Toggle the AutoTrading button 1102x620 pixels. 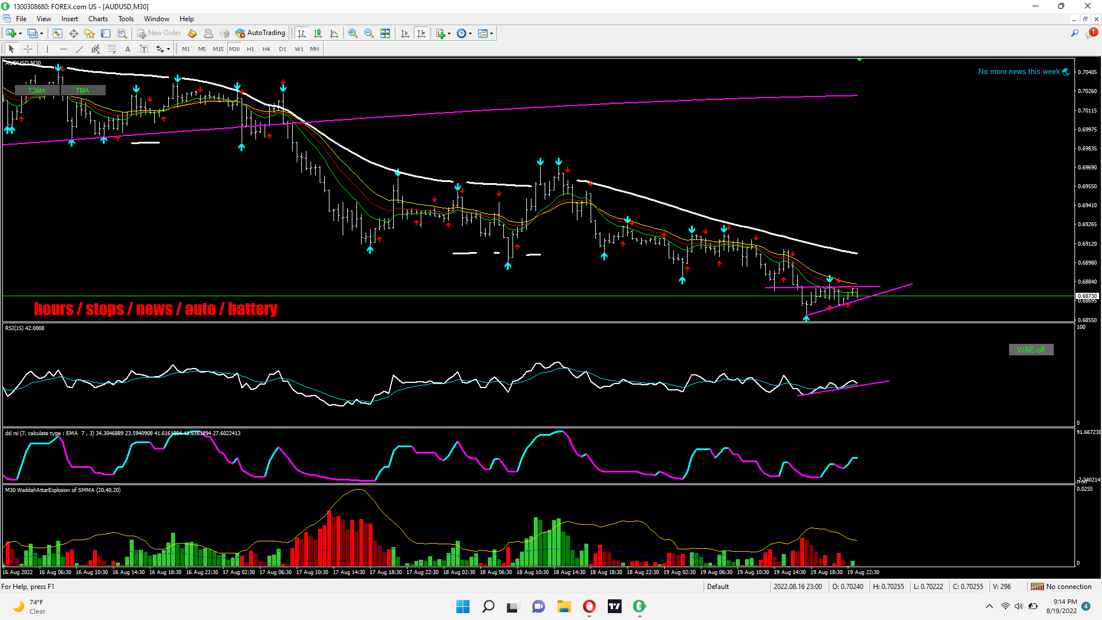click(x=260, y=33)
